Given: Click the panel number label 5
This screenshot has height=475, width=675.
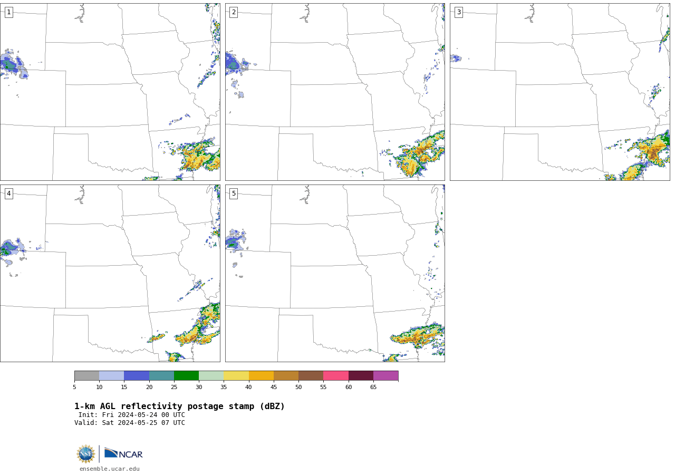Looking at the screenshot, I should (234, 193).
